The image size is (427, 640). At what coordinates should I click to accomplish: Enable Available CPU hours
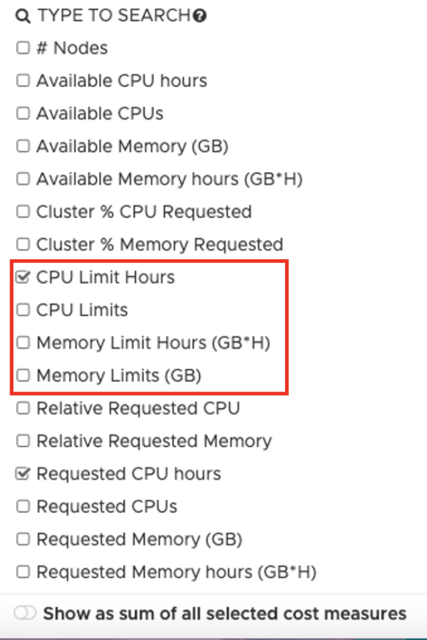23,80
